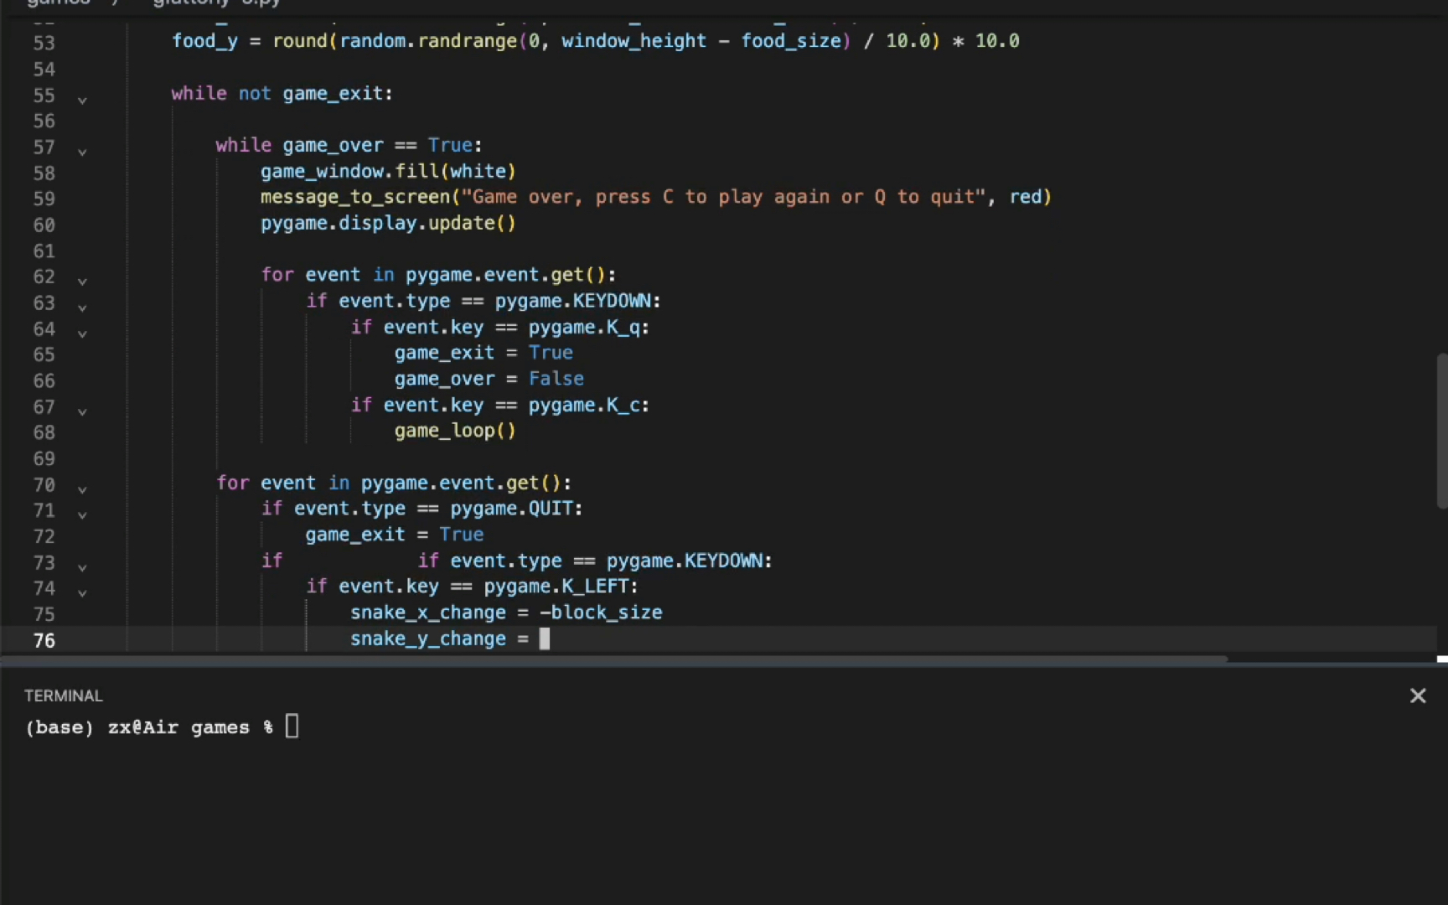Collapse the fold arrow on line 74
1448x905 pixels.
point(82,592)
